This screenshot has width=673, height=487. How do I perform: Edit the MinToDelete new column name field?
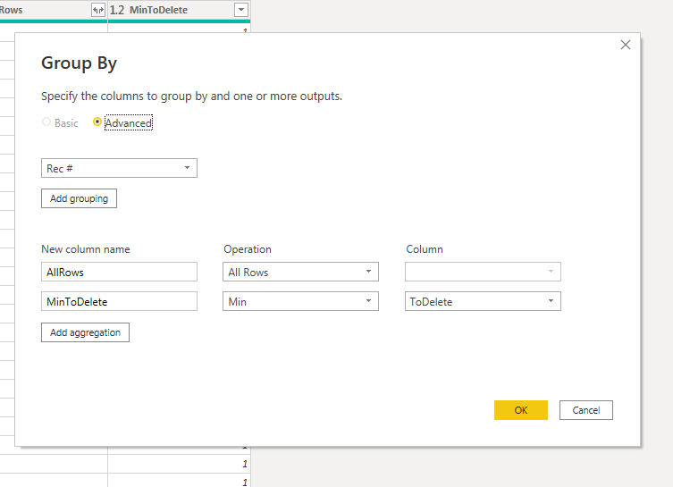[x=120, y=302]
